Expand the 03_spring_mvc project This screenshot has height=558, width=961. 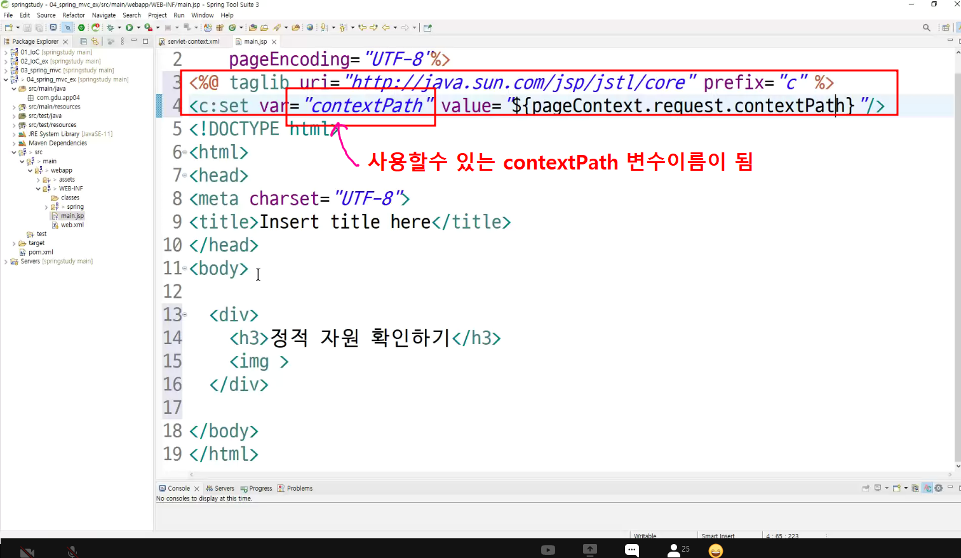(6, 70)
